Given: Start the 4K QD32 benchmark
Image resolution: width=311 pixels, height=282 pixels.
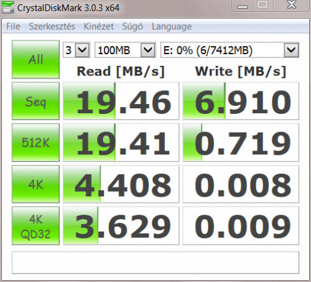Looking at the screenshot, I should click(35, 226).
